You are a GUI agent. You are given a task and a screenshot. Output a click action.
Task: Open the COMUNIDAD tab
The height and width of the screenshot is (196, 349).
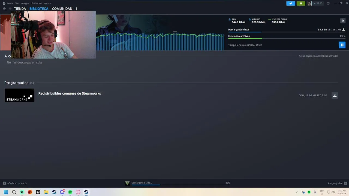(62, 9)
